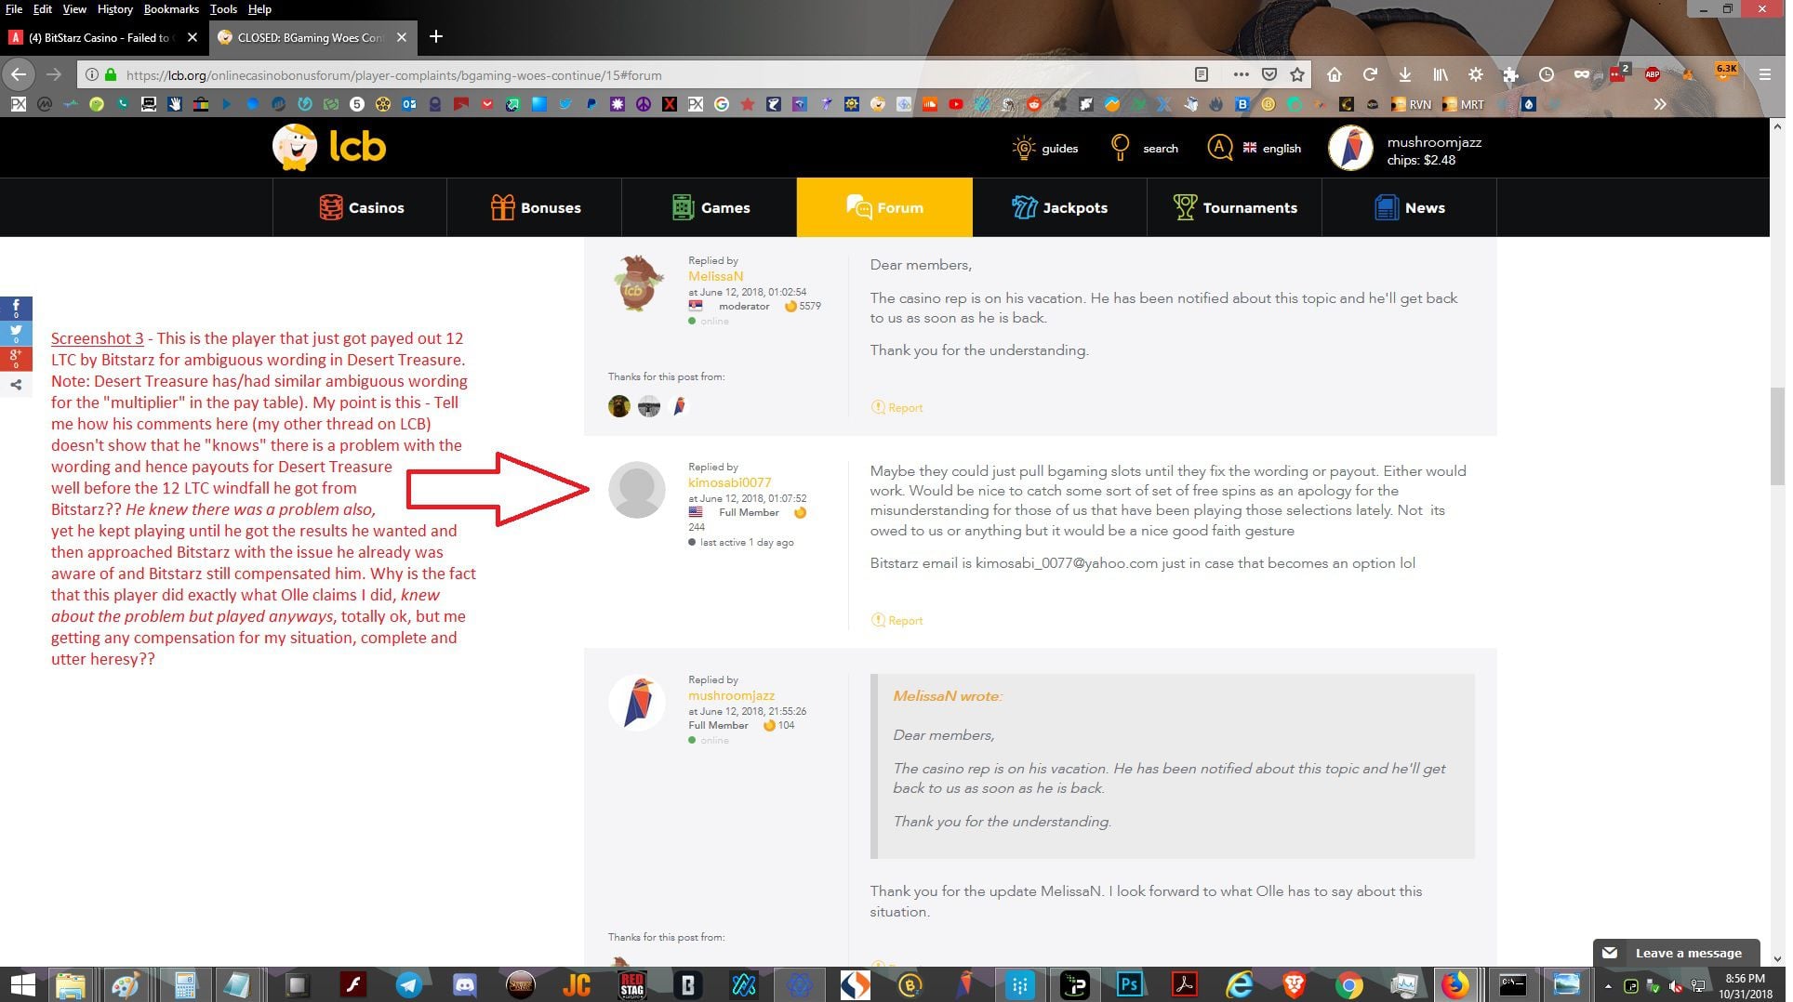
Task: Open the Bookmarks menu
Action: pyautogui.click(x=171, y=9)
